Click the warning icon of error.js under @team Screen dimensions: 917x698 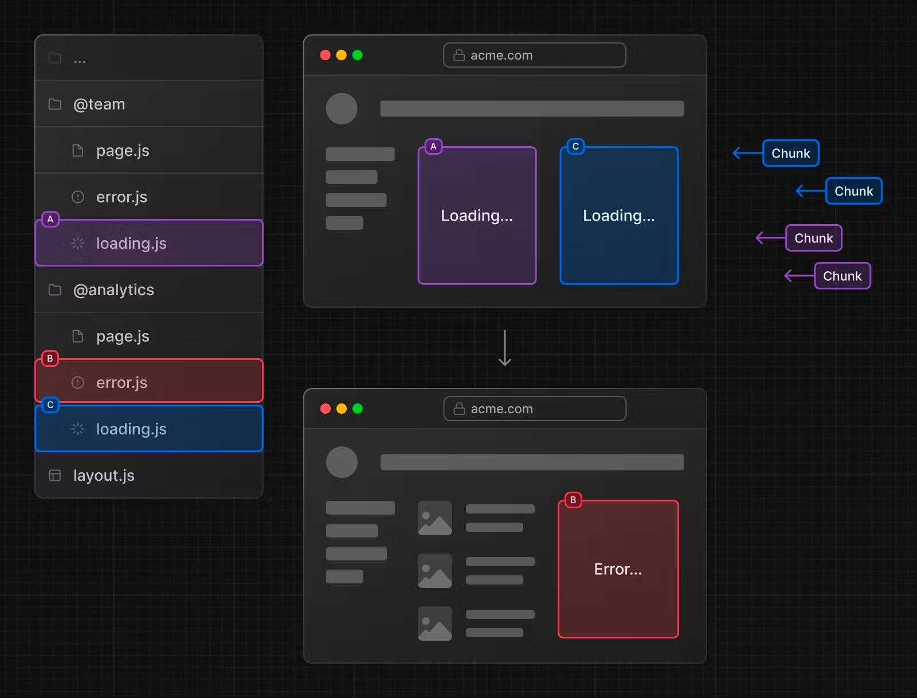tap(78, 197)
